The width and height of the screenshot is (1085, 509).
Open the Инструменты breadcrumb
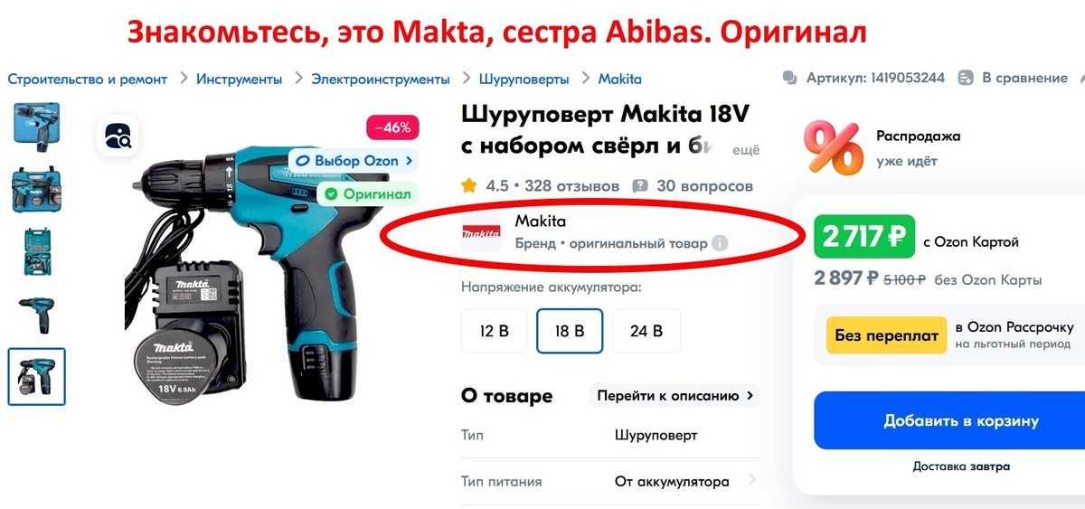point(239,79)
